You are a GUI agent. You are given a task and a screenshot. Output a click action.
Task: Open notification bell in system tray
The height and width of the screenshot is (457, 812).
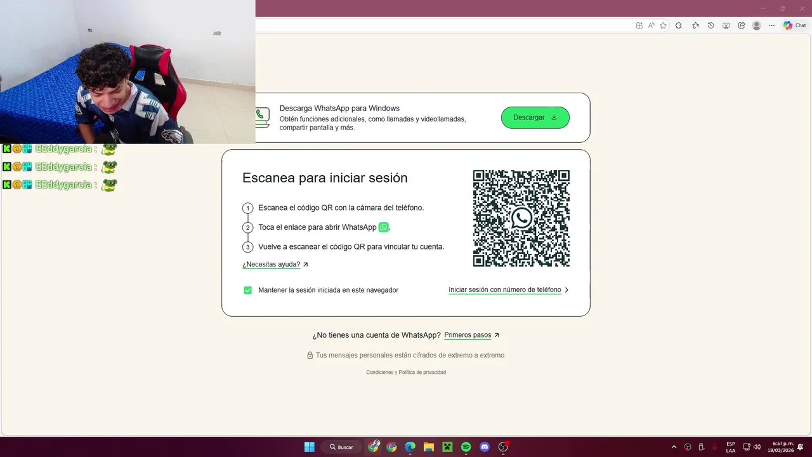pos(801,447)
